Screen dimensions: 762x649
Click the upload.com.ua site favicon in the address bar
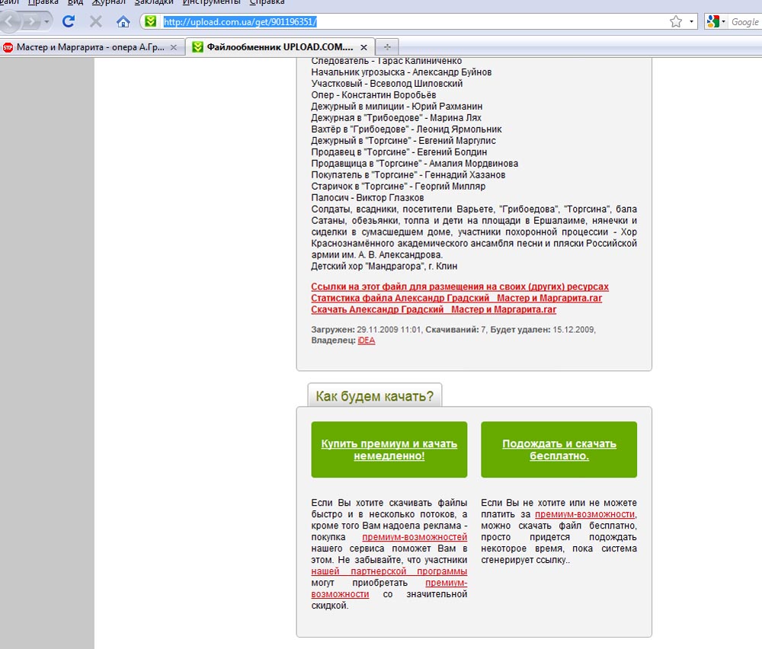pos(151,21)
